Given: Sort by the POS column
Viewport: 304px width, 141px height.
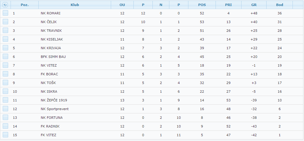Looking at the screenshot, I should click(202, 5).
